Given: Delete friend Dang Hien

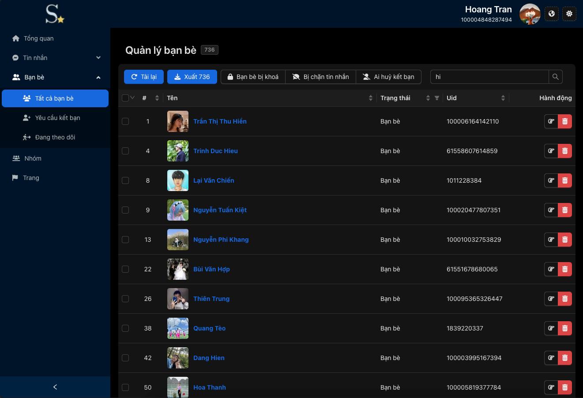Looking at the screenshot, I should pos(565,358).
